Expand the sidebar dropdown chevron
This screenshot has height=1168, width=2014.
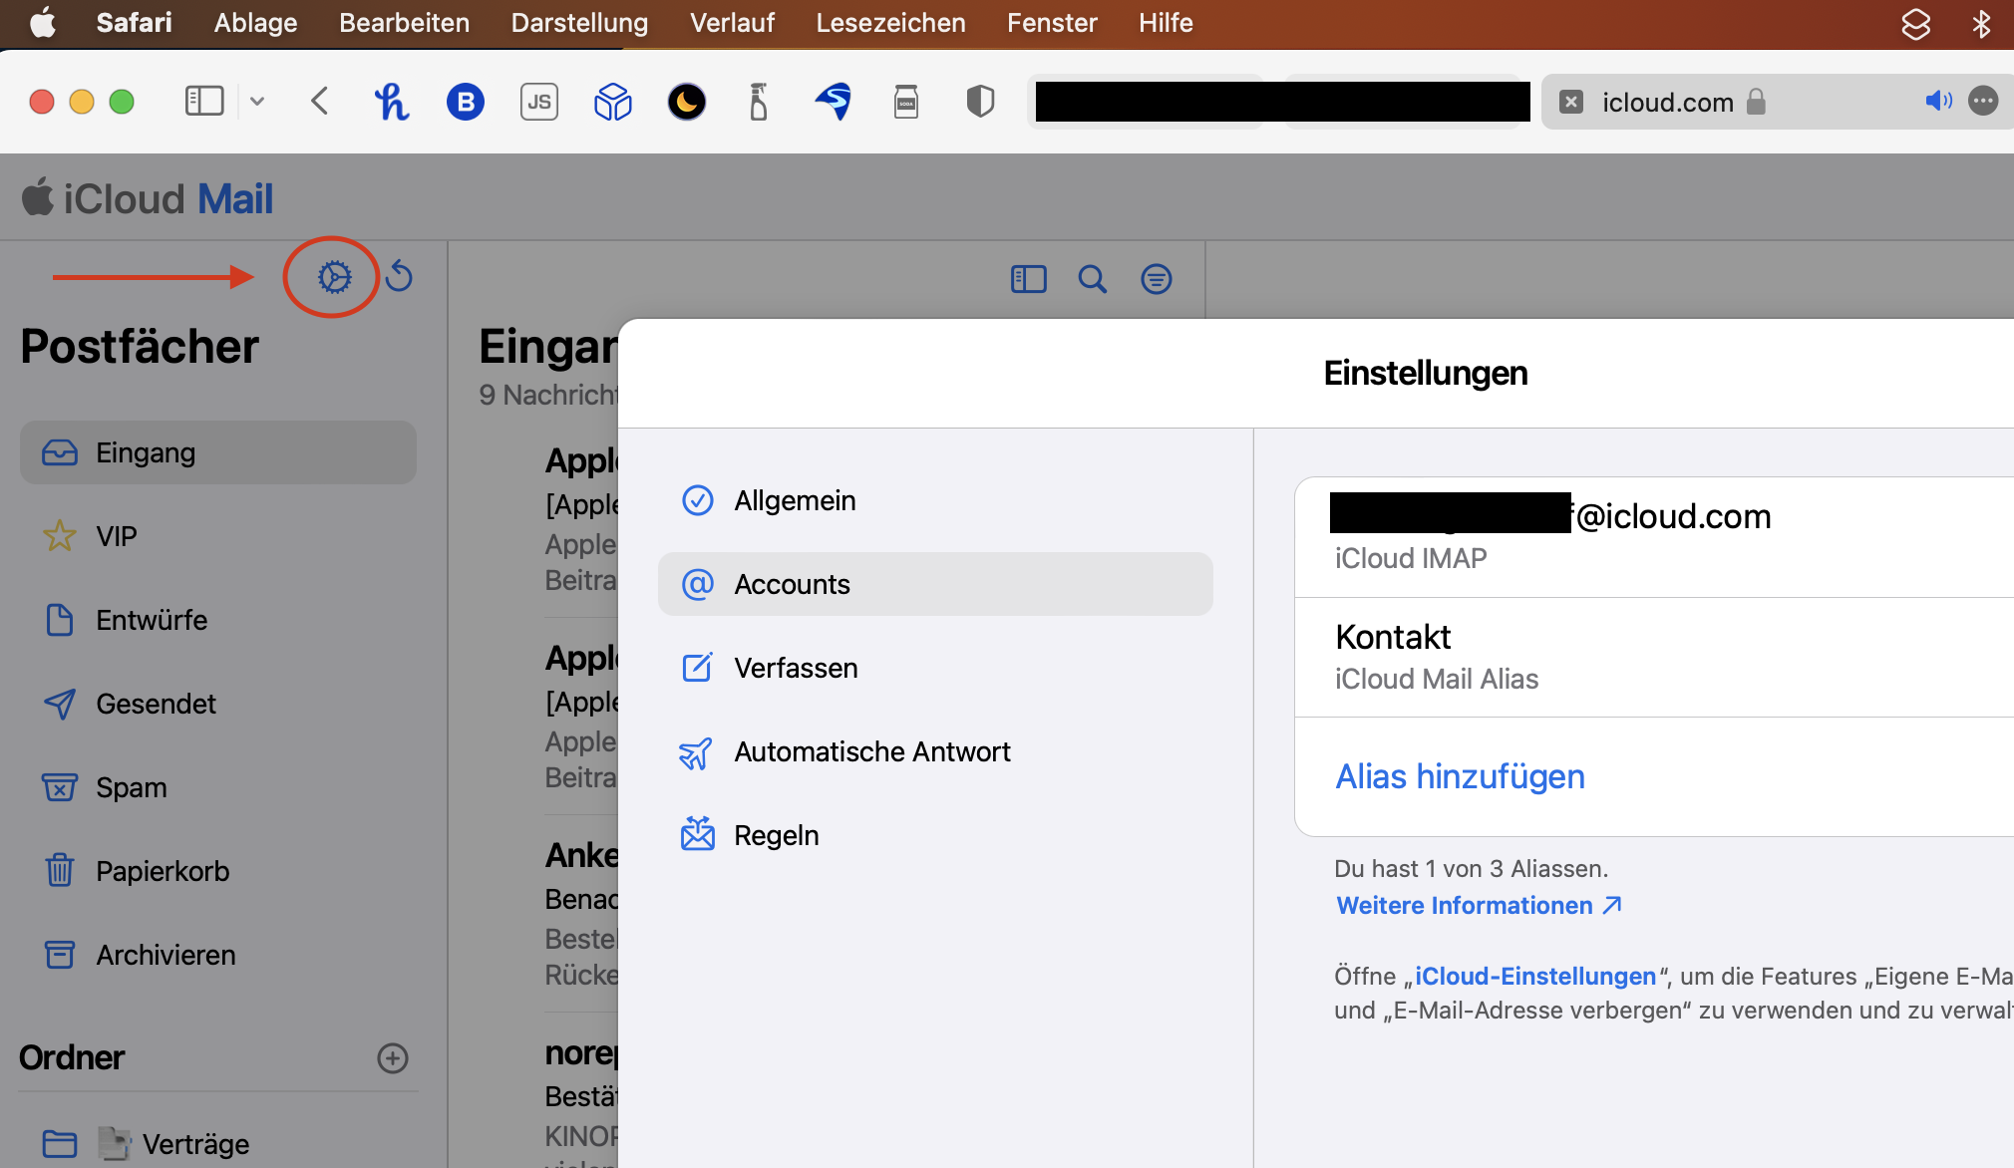[257, 102]
